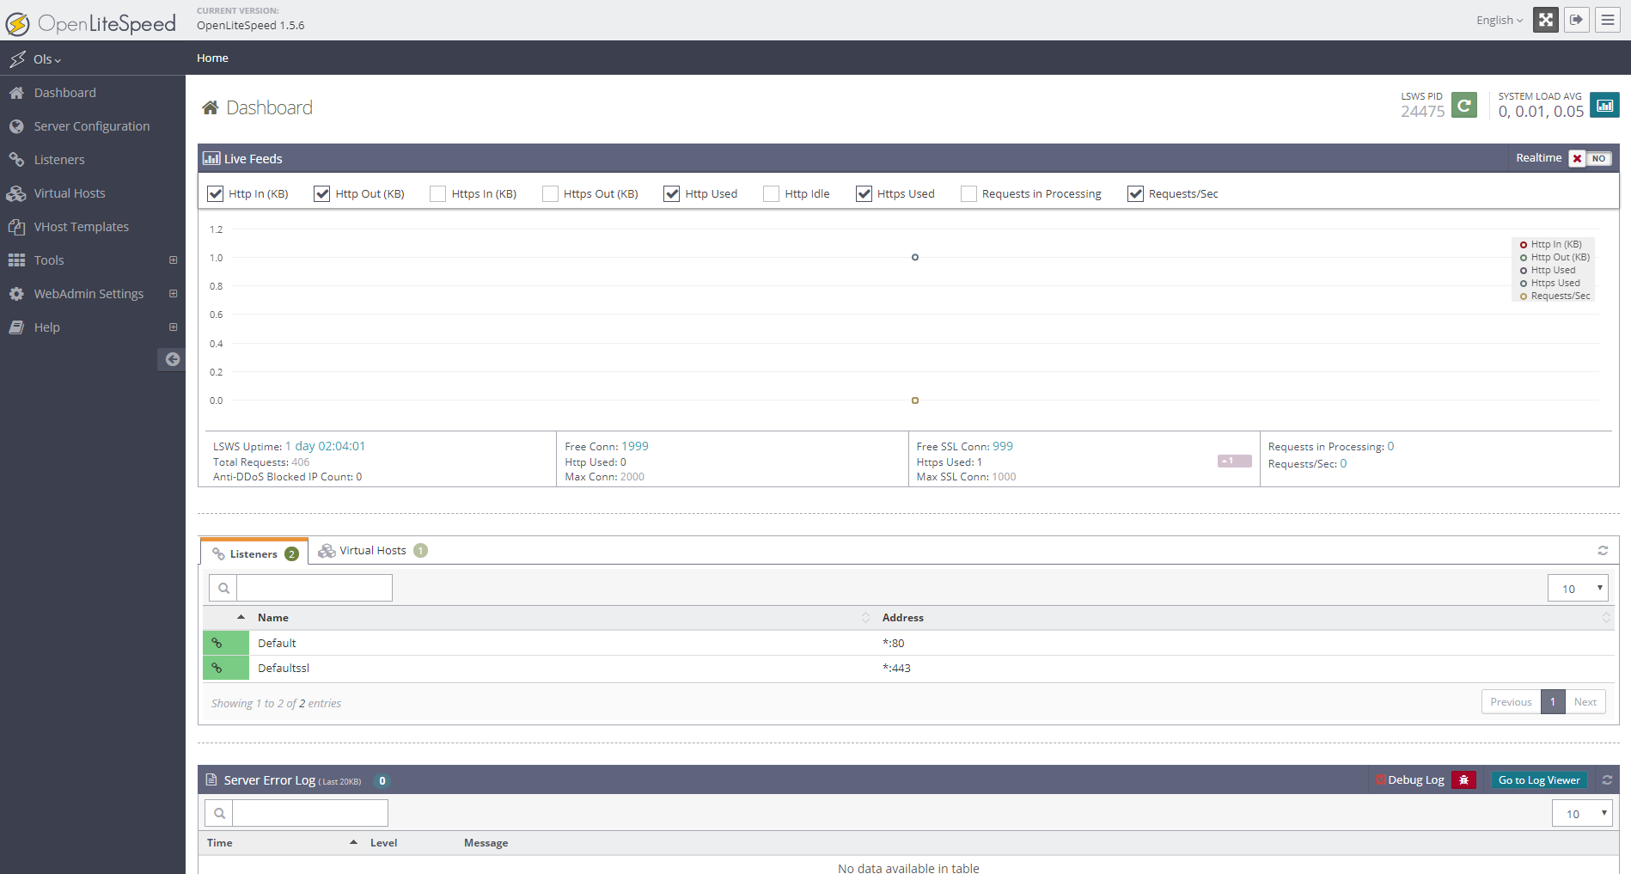The width and height of the screenshot is (1631, 874).
Task: Open the system load average chart icon
Action: (1604, 106)
